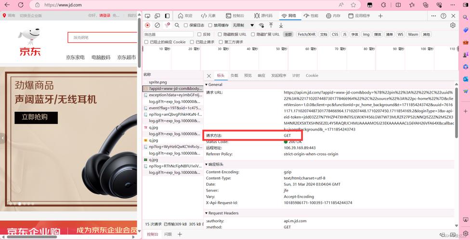Screen dimensions: 470x240
Task: Toggle split screen browser icon
Action: point(398,5)
